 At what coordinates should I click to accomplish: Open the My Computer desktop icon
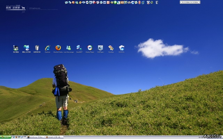[16, 48]
